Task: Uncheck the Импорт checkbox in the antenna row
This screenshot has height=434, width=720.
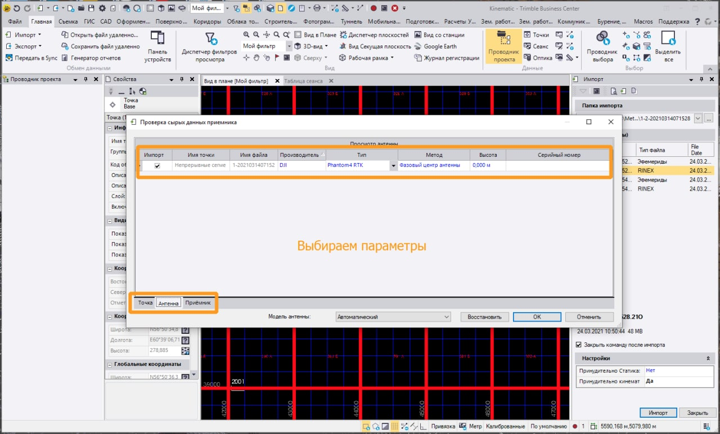Action: 157,166
